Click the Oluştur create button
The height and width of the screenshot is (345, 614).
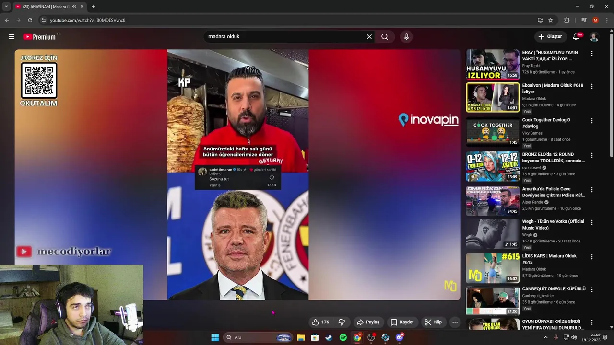550,37
